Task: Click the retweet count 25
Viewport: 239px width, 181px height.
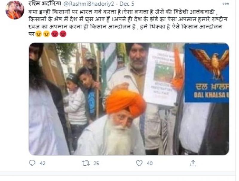Action: click(x=96, y=163)
